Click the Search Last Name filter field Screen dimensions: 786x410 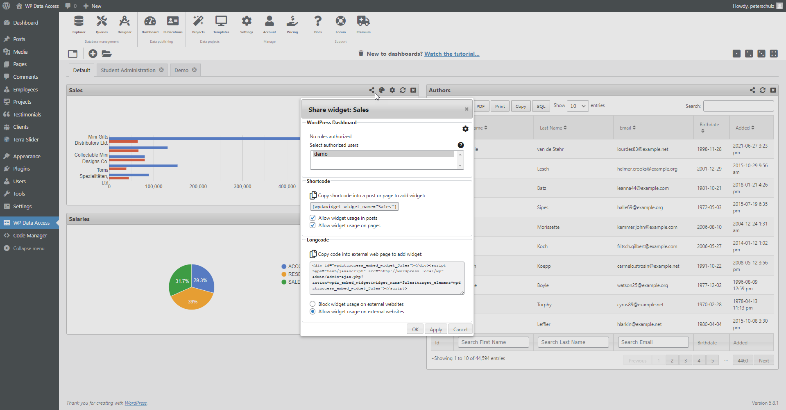(x=573, y=342)
